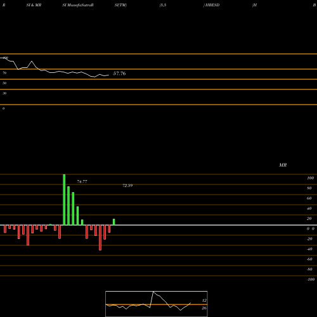Click the 40 axis label of MR chart
The height and width of the screenshot is (317, 317).
[x=309, y=209]
